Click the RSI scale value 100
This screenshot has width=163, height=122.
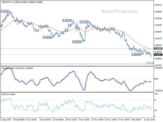pos(156,94)
